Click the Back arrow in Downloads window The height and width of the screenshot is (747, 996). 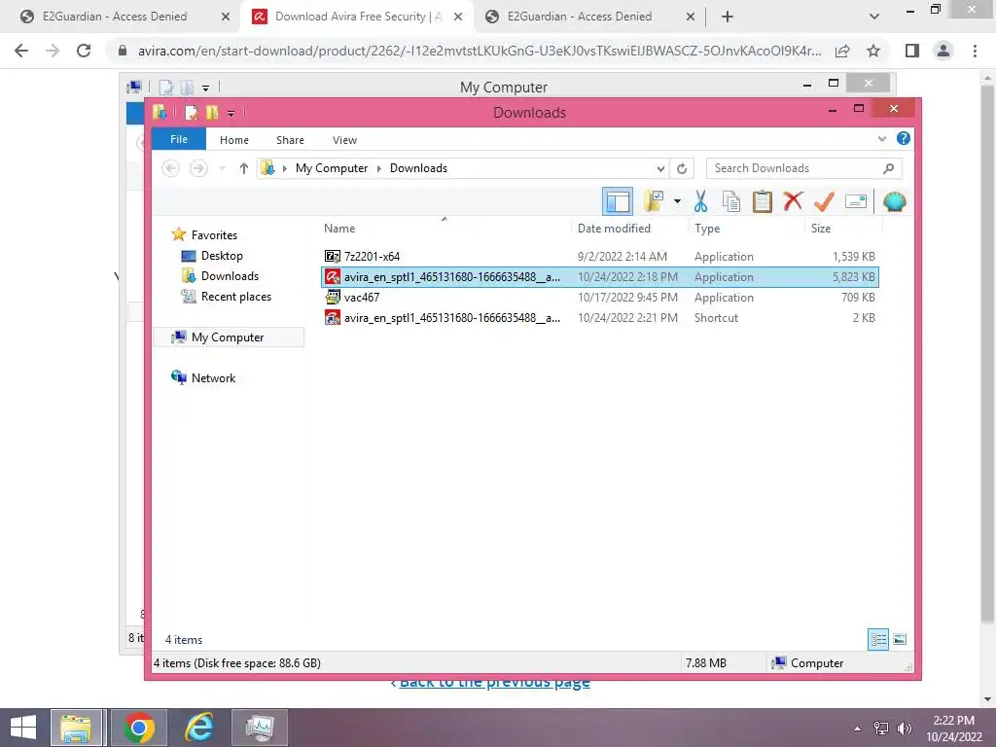tap(170, 168)
